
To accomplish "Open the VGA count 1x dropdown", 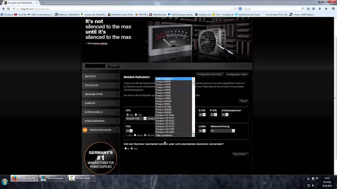I will 129,130.
